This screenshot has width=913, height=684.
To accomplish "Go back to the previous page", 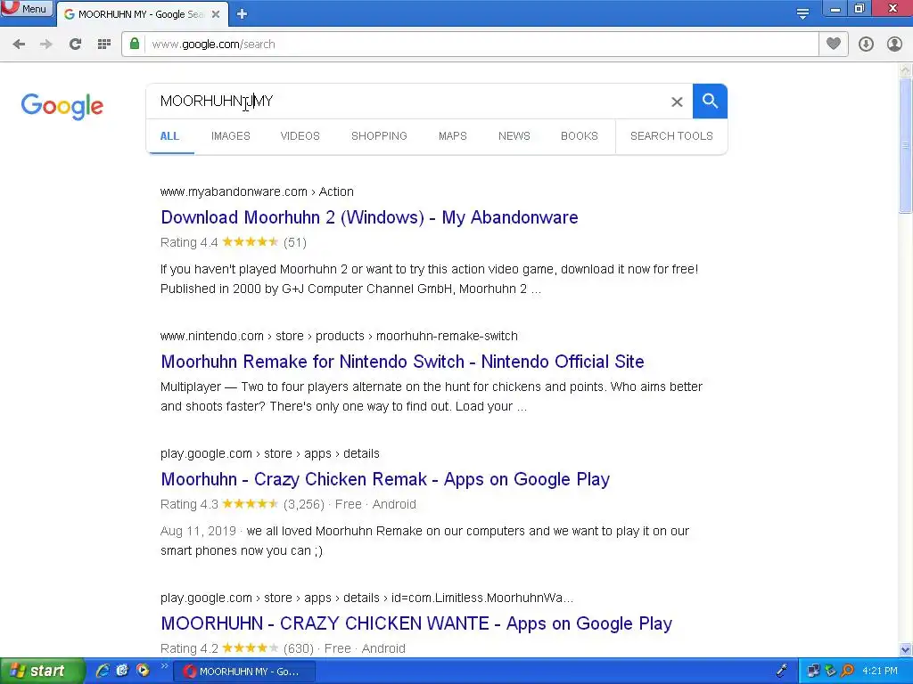I will [19, 45].
